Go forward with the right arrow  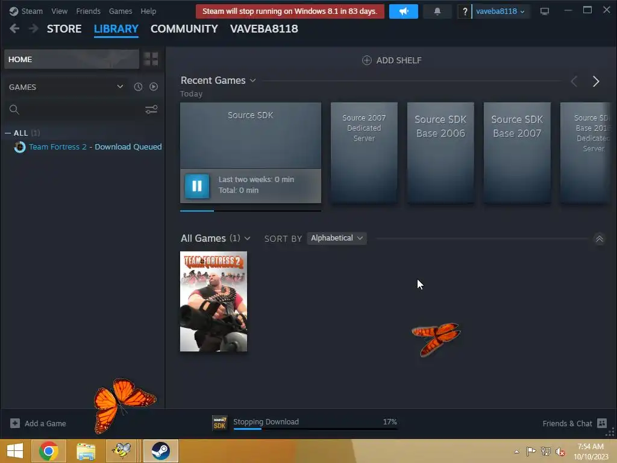click(x=34, y=28)
